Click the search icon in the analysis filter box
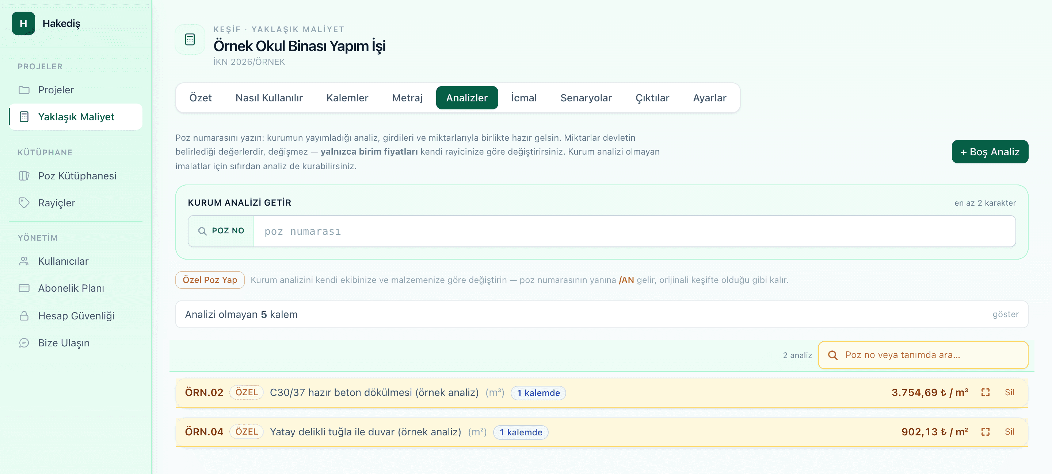The height and width of the screenshot is (474, 1052). pos(833,355)
